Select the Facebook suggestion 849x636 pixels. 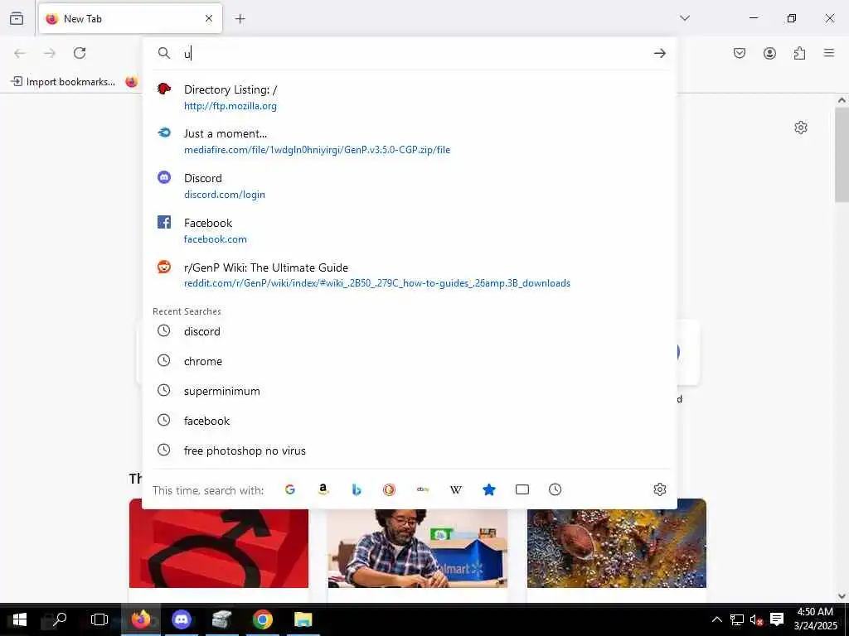[410, 231]
